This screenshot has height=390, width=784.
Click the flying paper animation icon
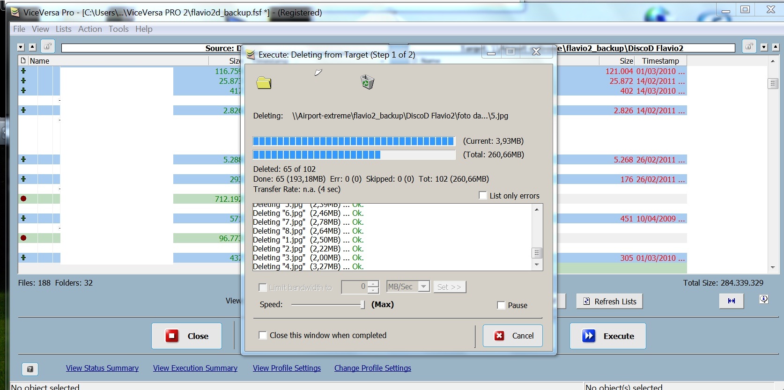(x=318, y=73)
